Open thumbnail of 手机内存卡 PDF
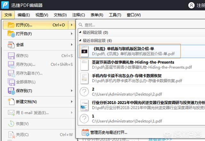205x141 pixels. pyautogui.click(x=84, y=78)
